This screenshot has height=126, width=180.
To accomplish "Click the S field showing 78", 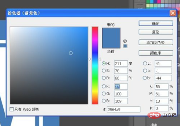I will [121, 71].
